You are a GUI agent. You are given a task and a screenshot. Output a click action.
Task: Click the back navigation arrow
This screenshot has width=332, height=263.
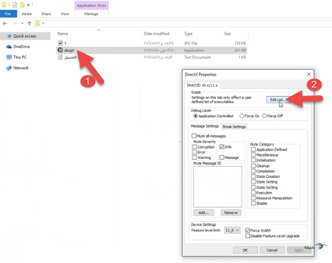[x=5, y=23]
